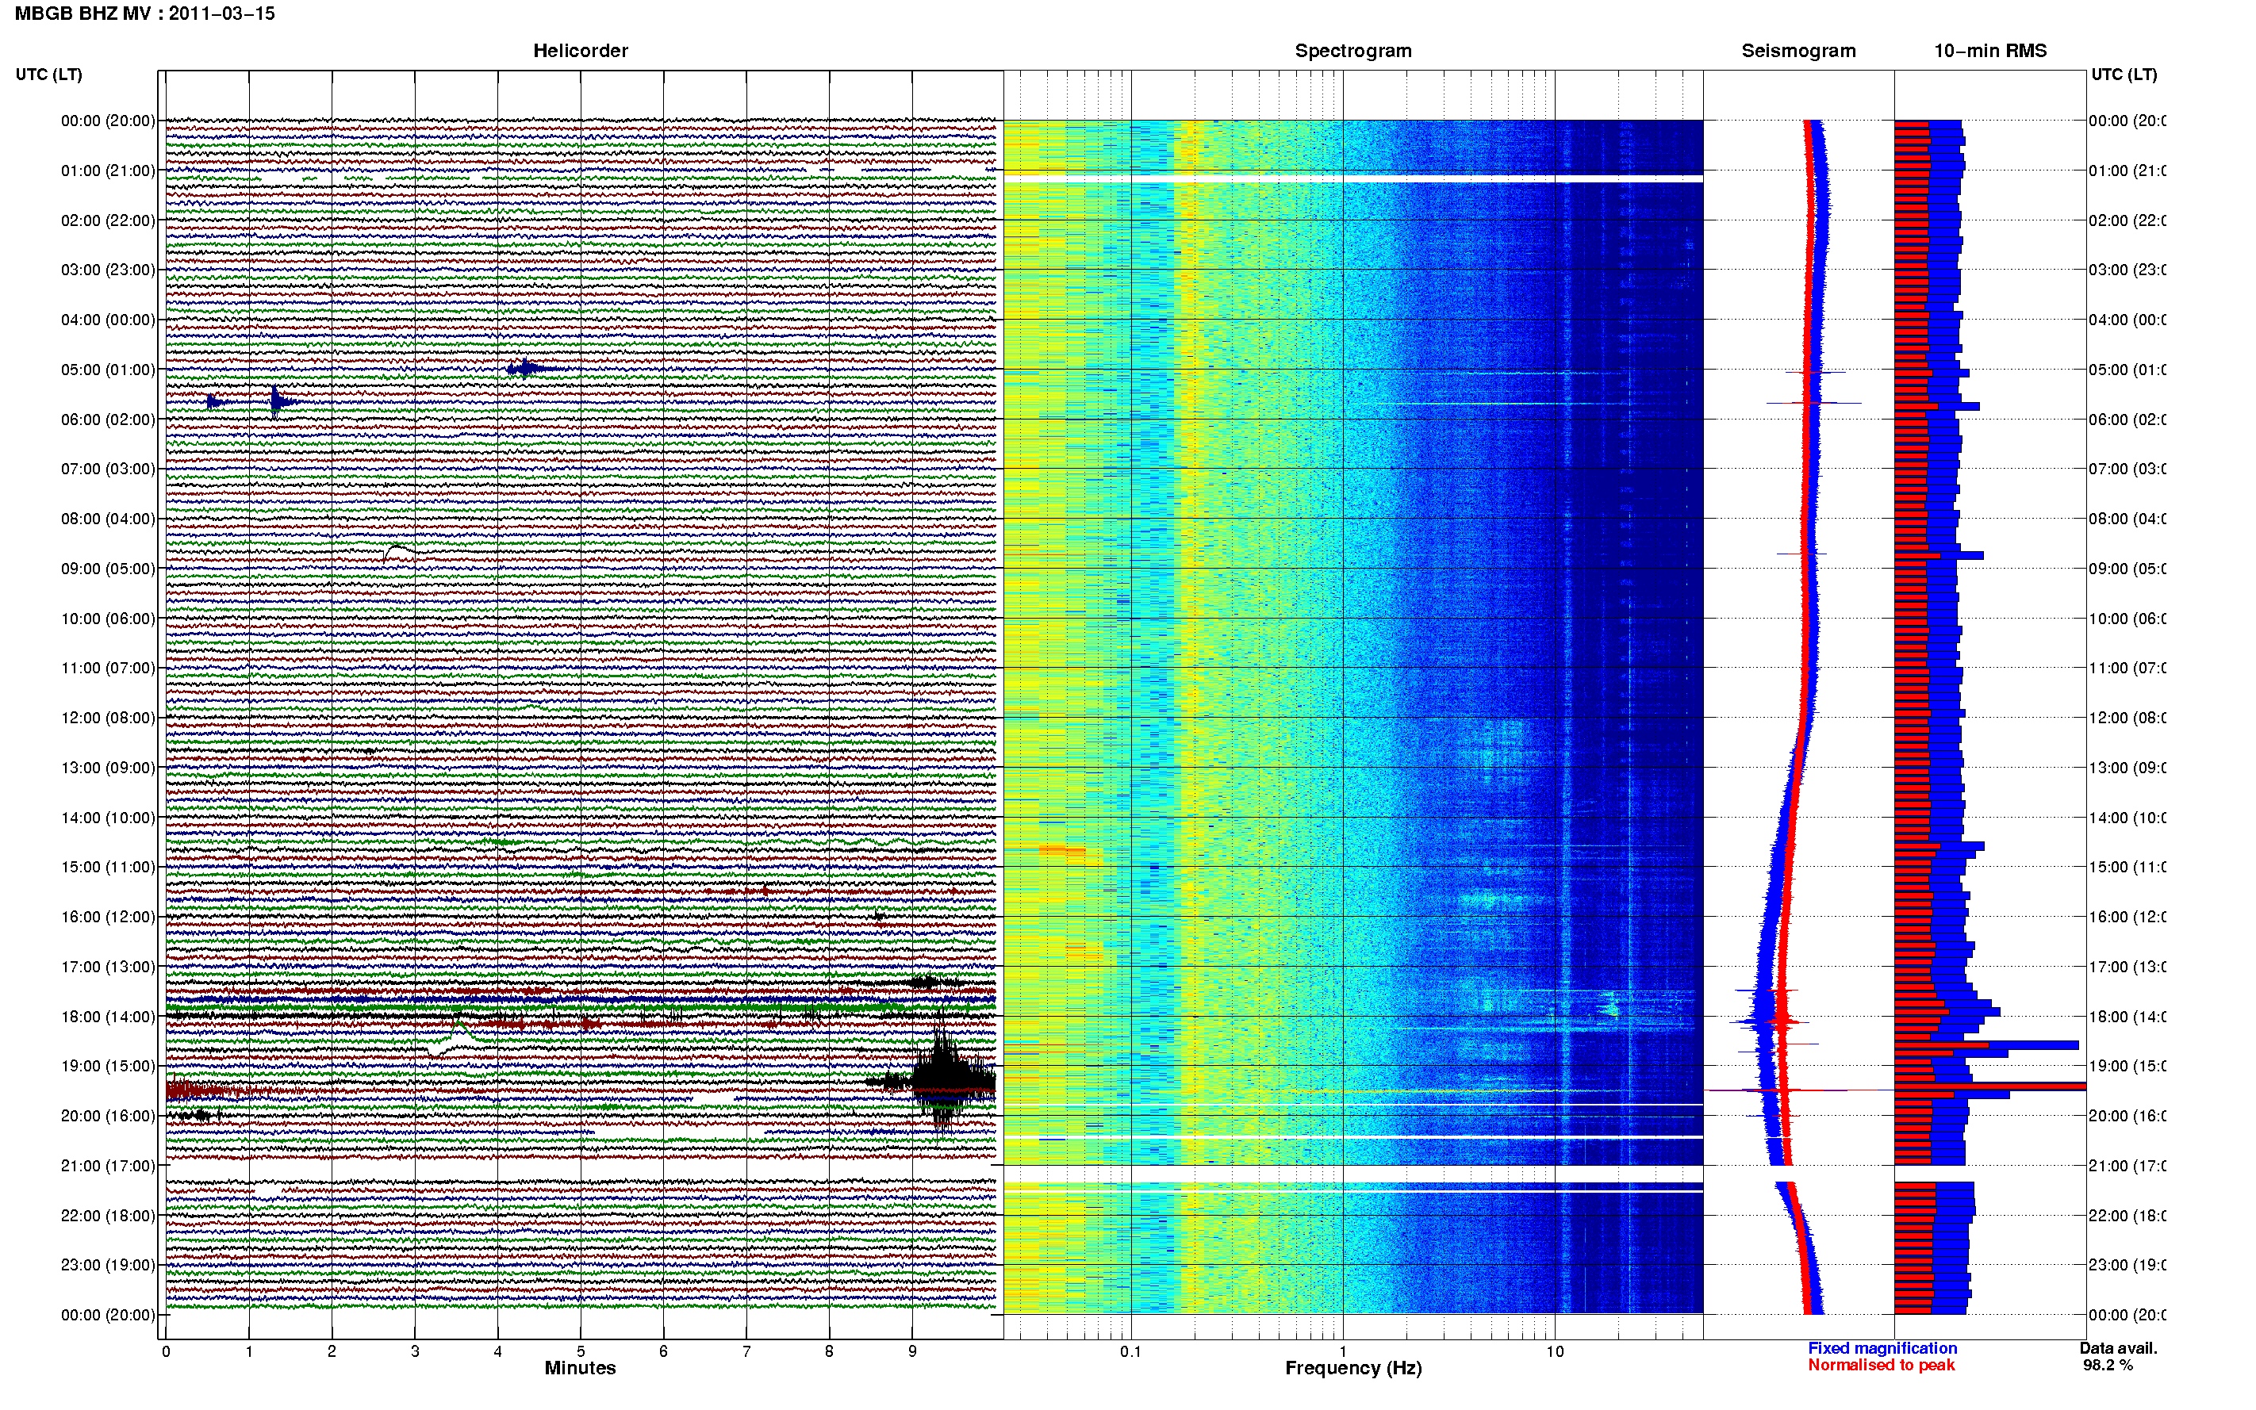Click the 'MBGB BHZ MV : 2011-03-15' title
2256x1410 pixels.
tap(144, 14)
